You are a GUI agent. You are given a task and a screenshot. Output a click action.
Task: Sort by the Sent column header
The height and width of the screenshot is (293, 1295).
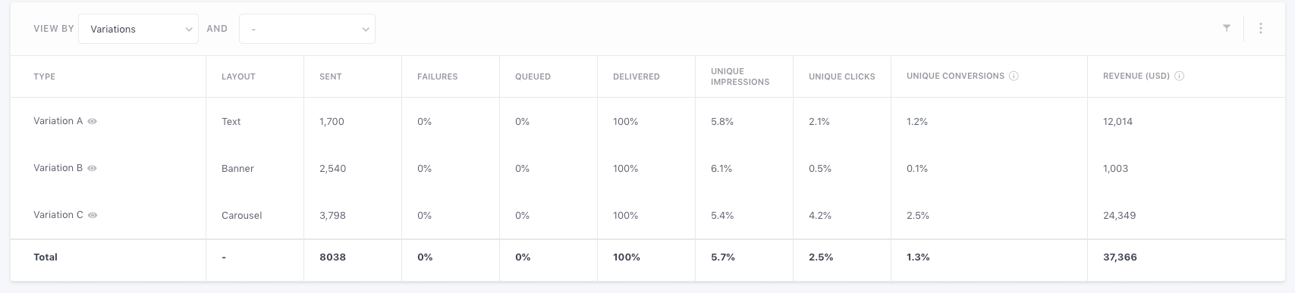pos(331,76)
